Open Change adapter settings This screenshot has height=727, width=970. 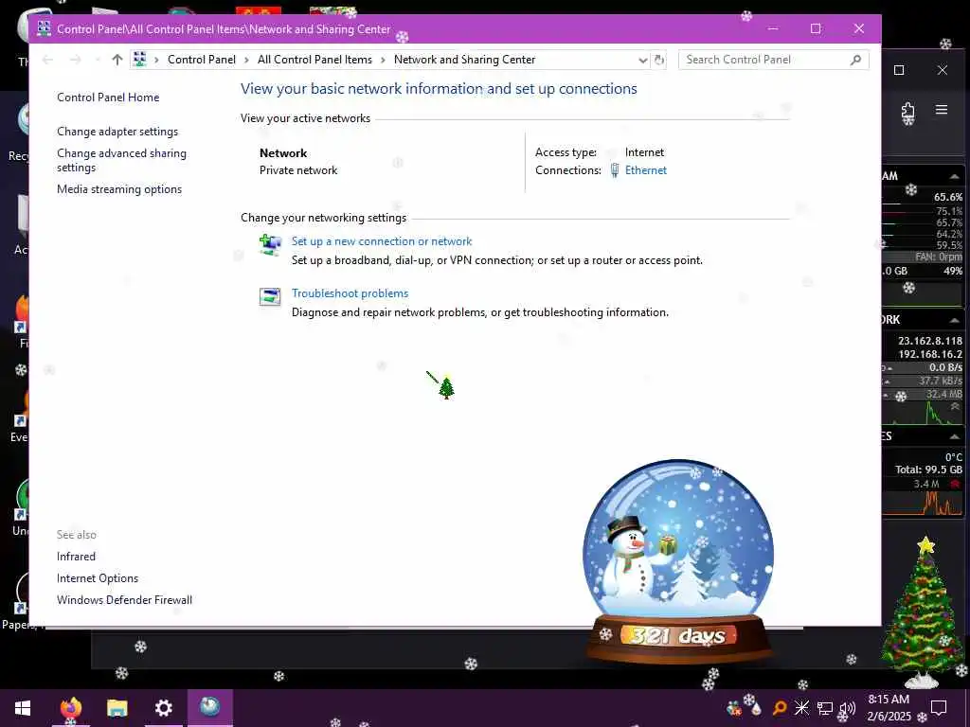click(x=117, y=132)
